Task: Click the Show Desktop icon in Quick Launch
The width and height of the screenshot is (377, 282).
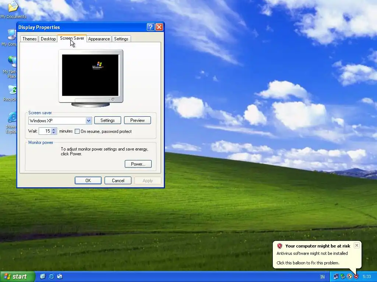Action: point(43,276)
